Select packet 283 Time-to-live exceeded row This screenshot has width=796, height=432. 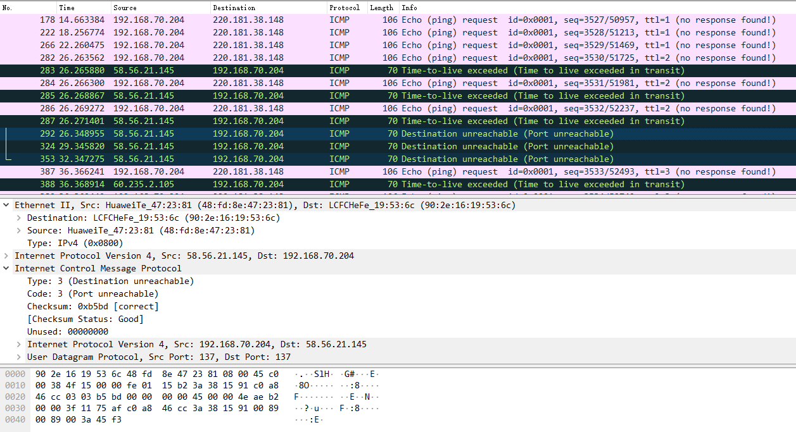[x=253, y=70]
